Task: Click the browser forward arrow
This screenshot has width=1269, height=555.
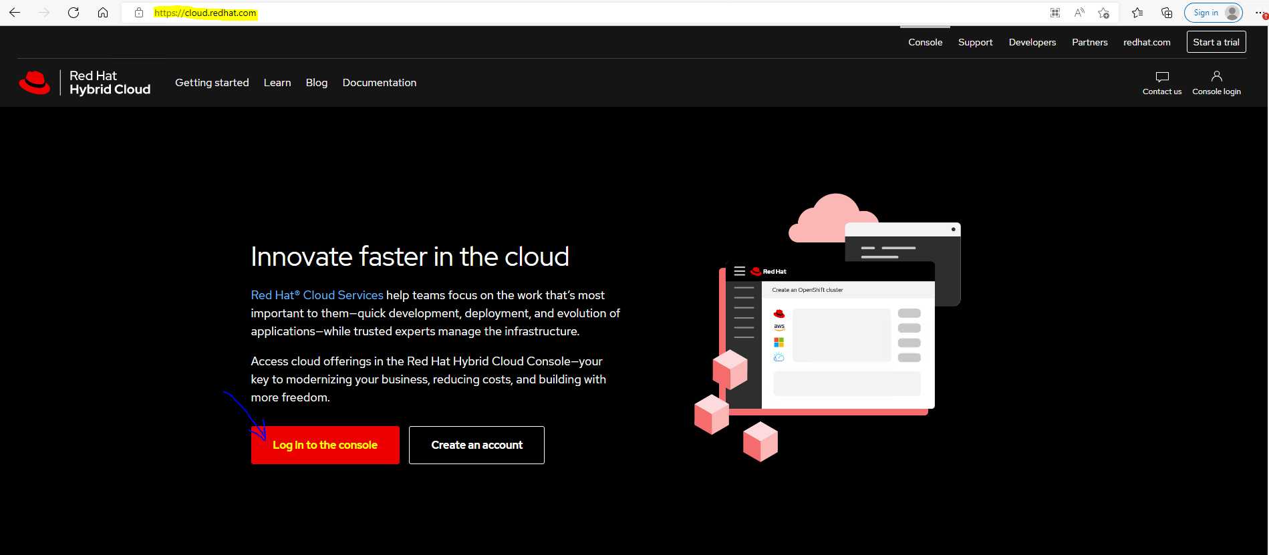Action: coord(44,13)
